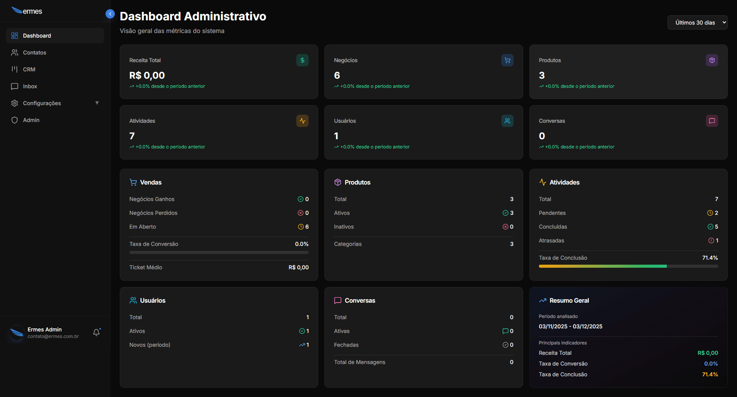
Task: Click the shield icon next to Admin
Action: (15, 120)
